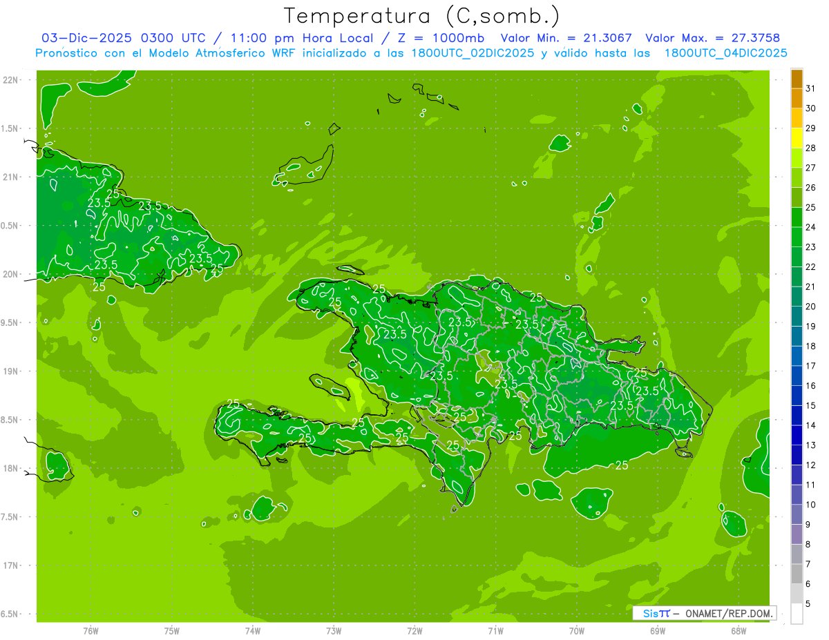This screenshot has height=640, width=829.
Task: Click the teal legend swatch between 19 and 20
Action: pyautogui.click(x=797, y=317)
